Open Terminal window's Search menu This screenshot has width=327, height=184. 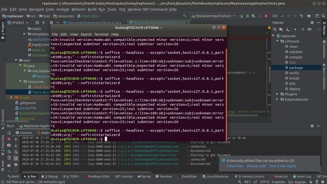coord(86,34)
